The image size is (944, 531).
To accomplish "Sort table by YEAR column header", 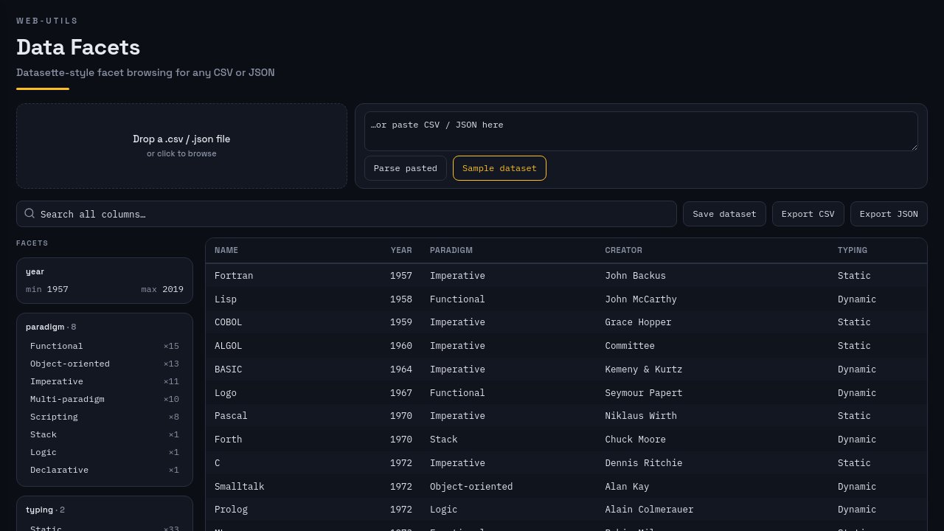I will 401,250.
